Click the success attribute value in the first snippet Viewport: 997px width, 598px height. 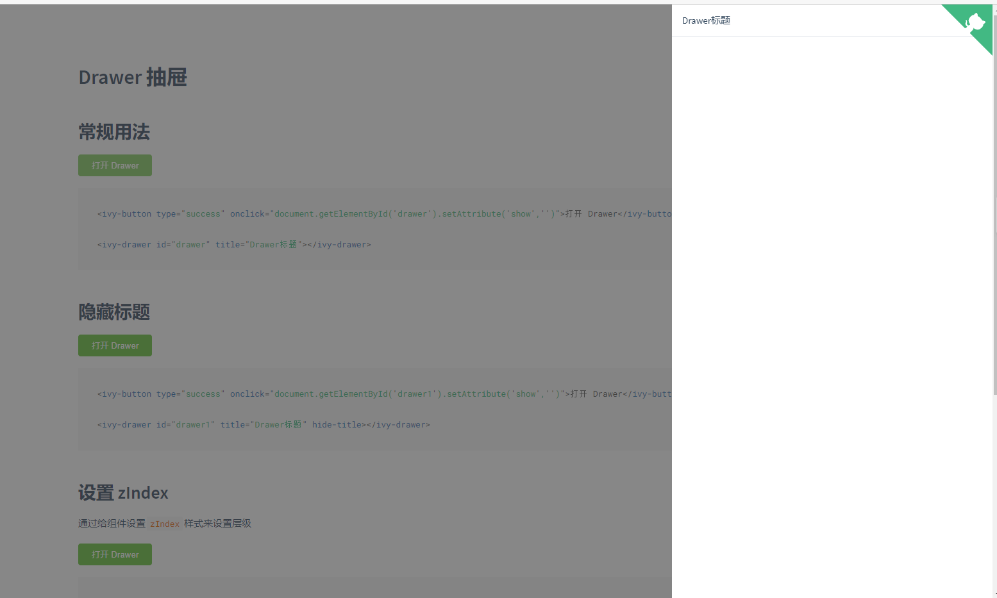pyautogui.click(x=203, y=213)
